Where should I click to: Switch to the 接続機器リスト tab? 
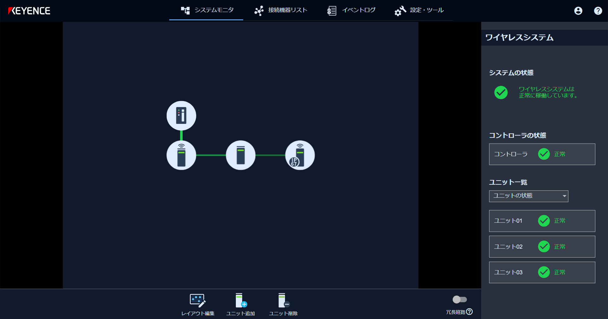click(281, 10)
